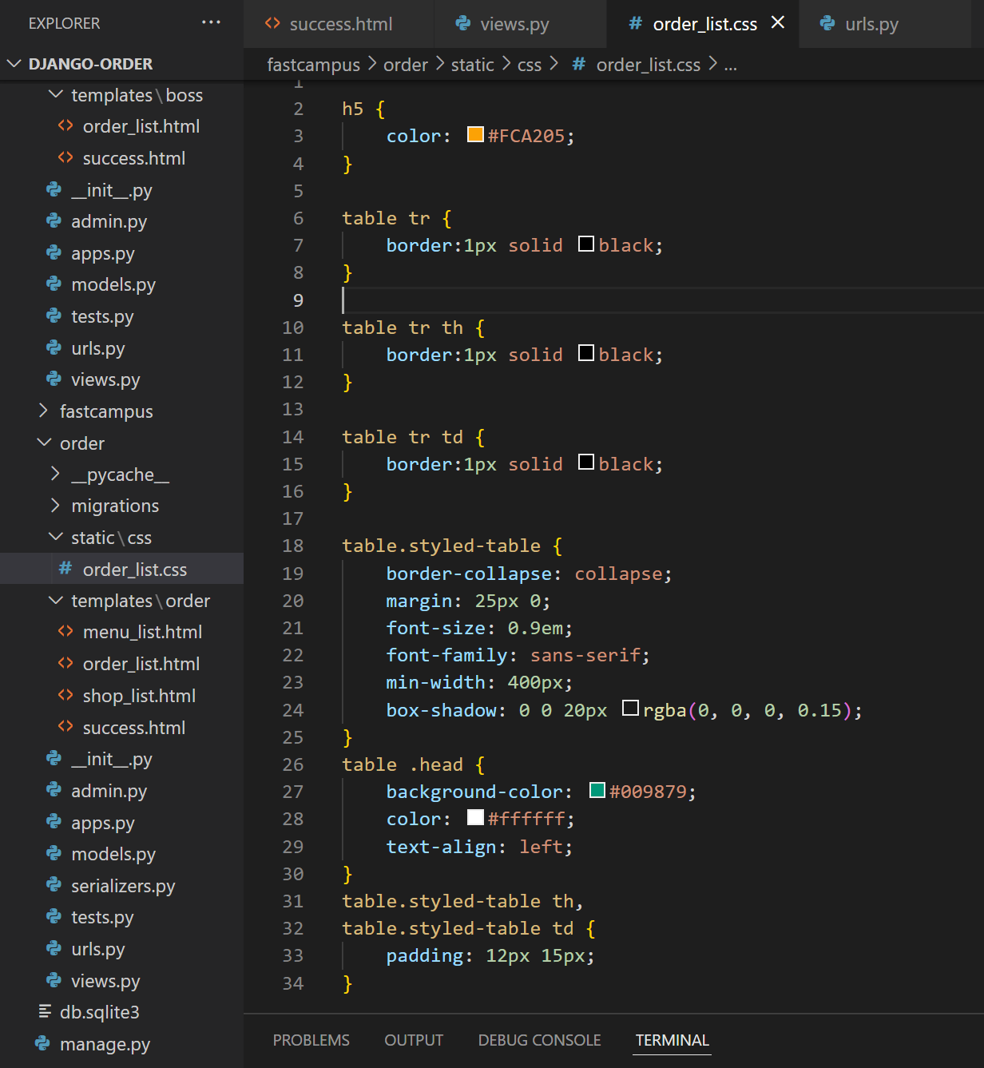
Task: Click 'table .head' selector on line 26
Action: click(x=403, y=764)
